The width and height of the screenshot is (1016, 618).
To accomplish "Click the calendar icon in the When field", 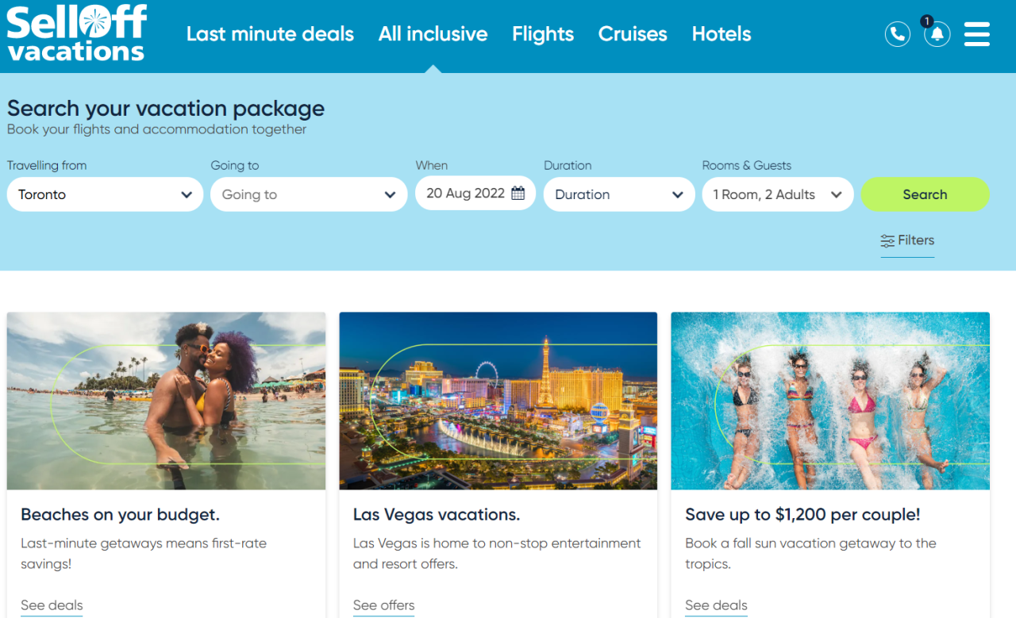I will pos(519,194).
